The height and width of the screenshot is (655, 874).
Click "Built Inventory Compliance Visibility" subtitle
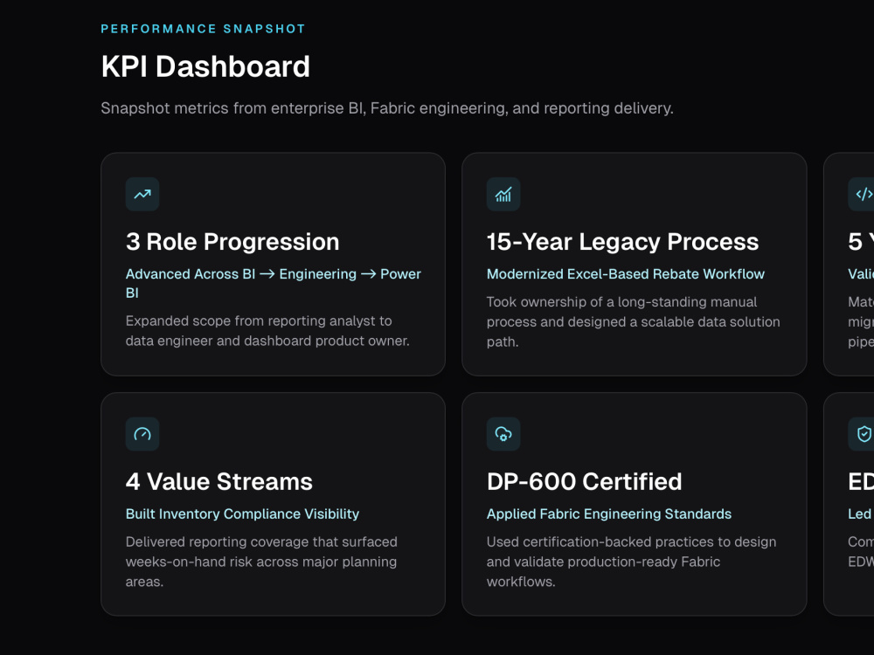click(242, 514)
